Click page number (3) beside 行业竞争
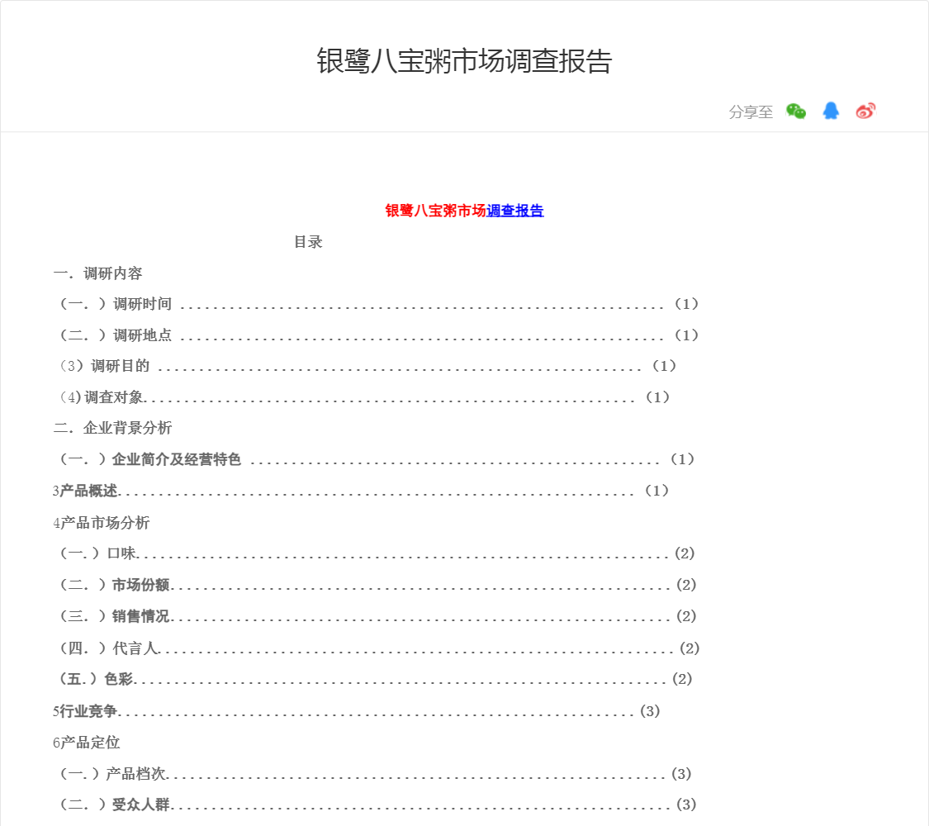Screen dimensions: 929x826 click(x=650, y=711)
